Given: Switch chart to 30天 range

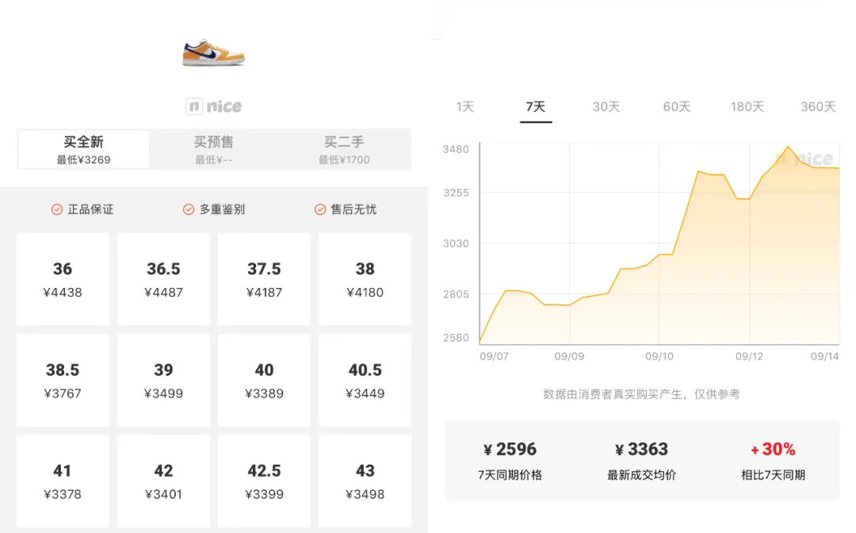Looking at the screenshot, I should (x=606, y=106).
